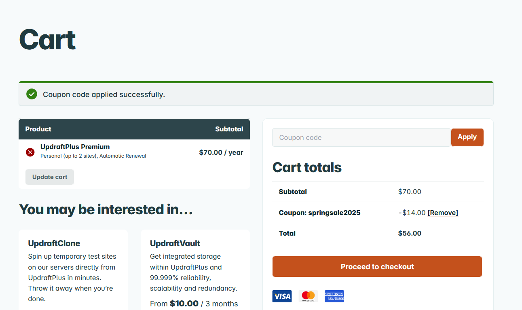522x310 pixels.
Task: Remove UpdraftPlus Premium with red X icon
Action: click(30, 152)
